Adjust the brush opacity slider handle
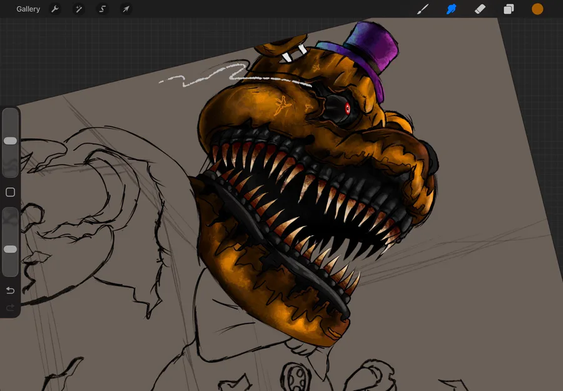563x391 pixels. [x=10, y=249]
